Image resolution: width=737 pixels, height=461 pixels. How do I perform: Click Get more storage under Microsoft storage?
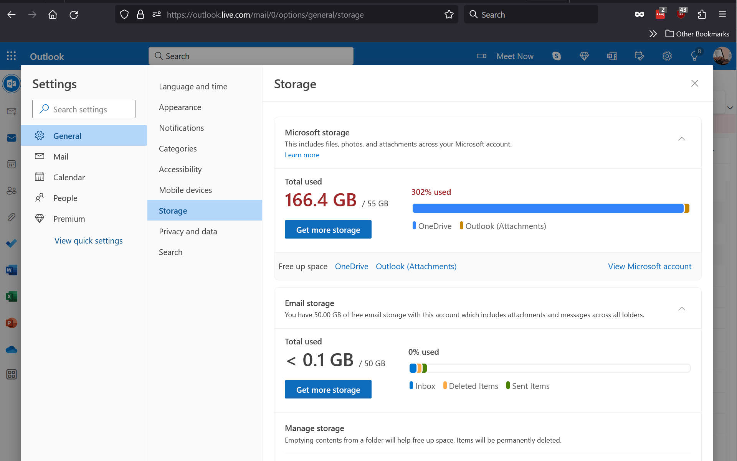328,230
